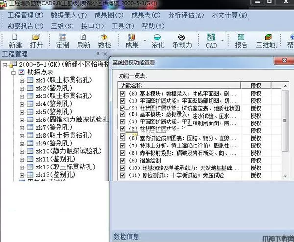Expand zk5(鉴别孔) node
The width and height of the screenshot is (294, 242).
22,112
